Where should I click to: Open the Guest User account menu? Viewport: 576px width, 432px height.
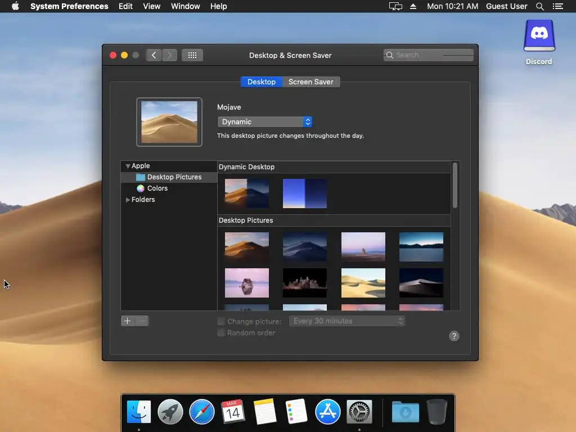pyautogui.click(x=506, y=6)
